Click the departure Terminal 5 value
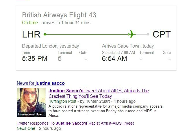Viewport: 191px width, 135px height. point(60,59)
